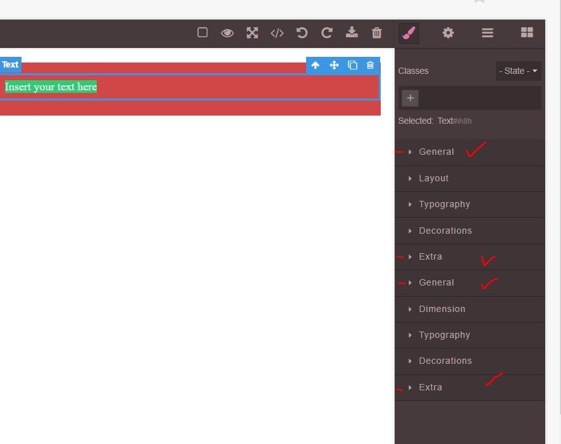Expand the Typography sector below Layout
The height and width of the screenshot is (444, 561).
[x=470, y=205]
